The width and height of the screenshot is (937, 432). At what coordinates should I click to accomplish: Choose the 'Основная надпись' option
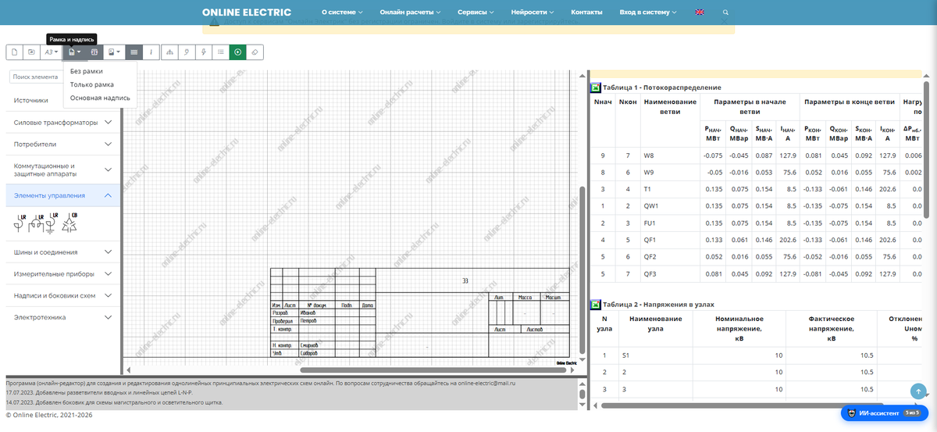[100, 98]
